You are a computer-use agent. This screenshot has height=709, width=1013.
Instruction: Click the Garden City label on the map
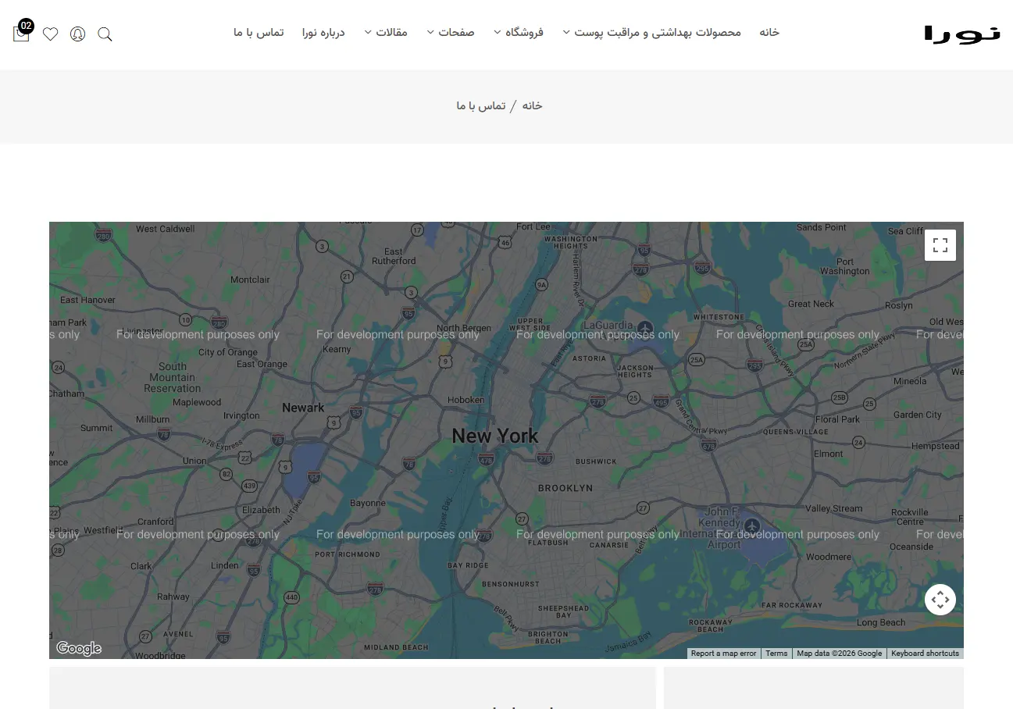918,415
